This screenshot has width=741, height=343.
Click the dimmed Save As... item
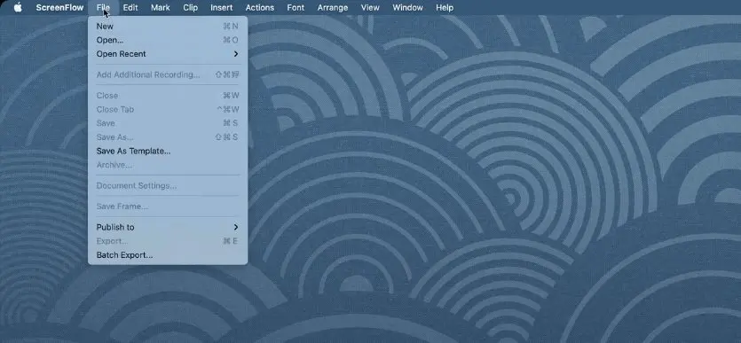168,137
